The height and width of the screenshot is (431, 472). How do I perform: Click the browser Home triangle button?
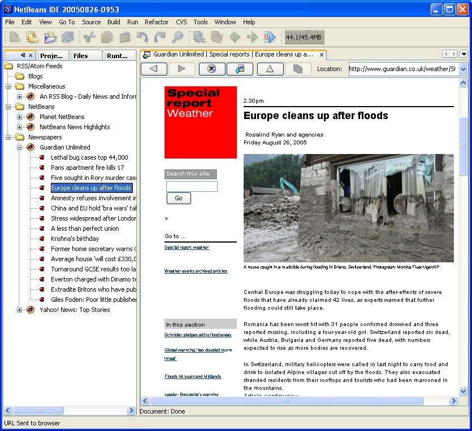tap(270, 69)
